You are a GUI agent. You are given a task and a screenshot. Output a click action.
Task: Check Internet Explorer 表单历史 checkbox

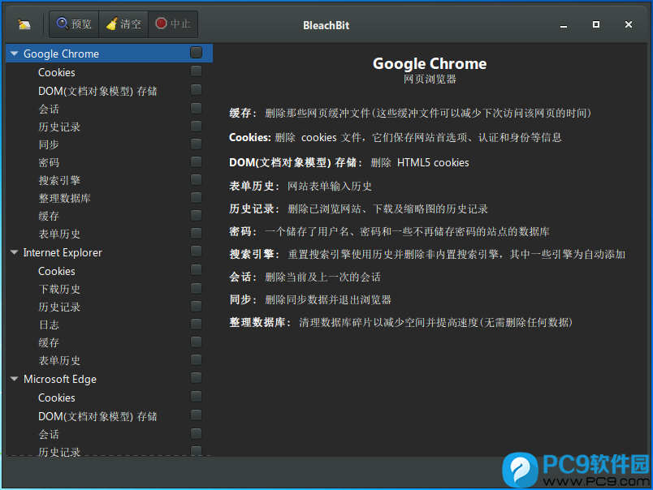[x=197, y=360]
